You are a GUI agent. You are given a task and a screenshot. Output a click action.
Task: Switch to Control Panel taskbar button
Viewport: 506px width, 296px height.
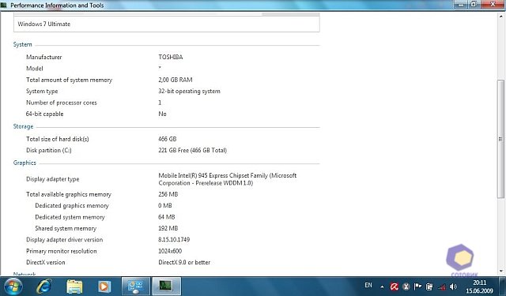(135, 287)
